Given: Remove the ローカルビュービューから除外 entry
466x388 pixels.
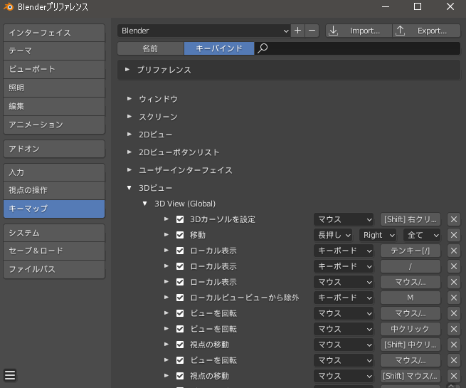Looking at the screenshot, I should coord(453,298).
